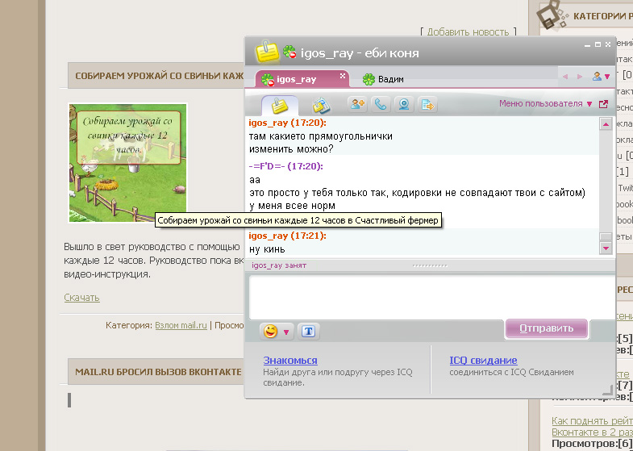
Task: Switch to the igos_ray conversation tab
Action: tap(302, 79)
